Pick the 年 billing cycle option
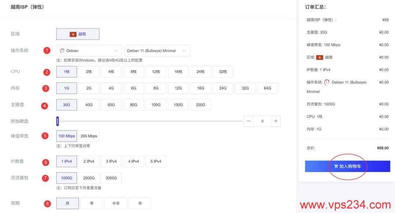 [x=140, y=203]
